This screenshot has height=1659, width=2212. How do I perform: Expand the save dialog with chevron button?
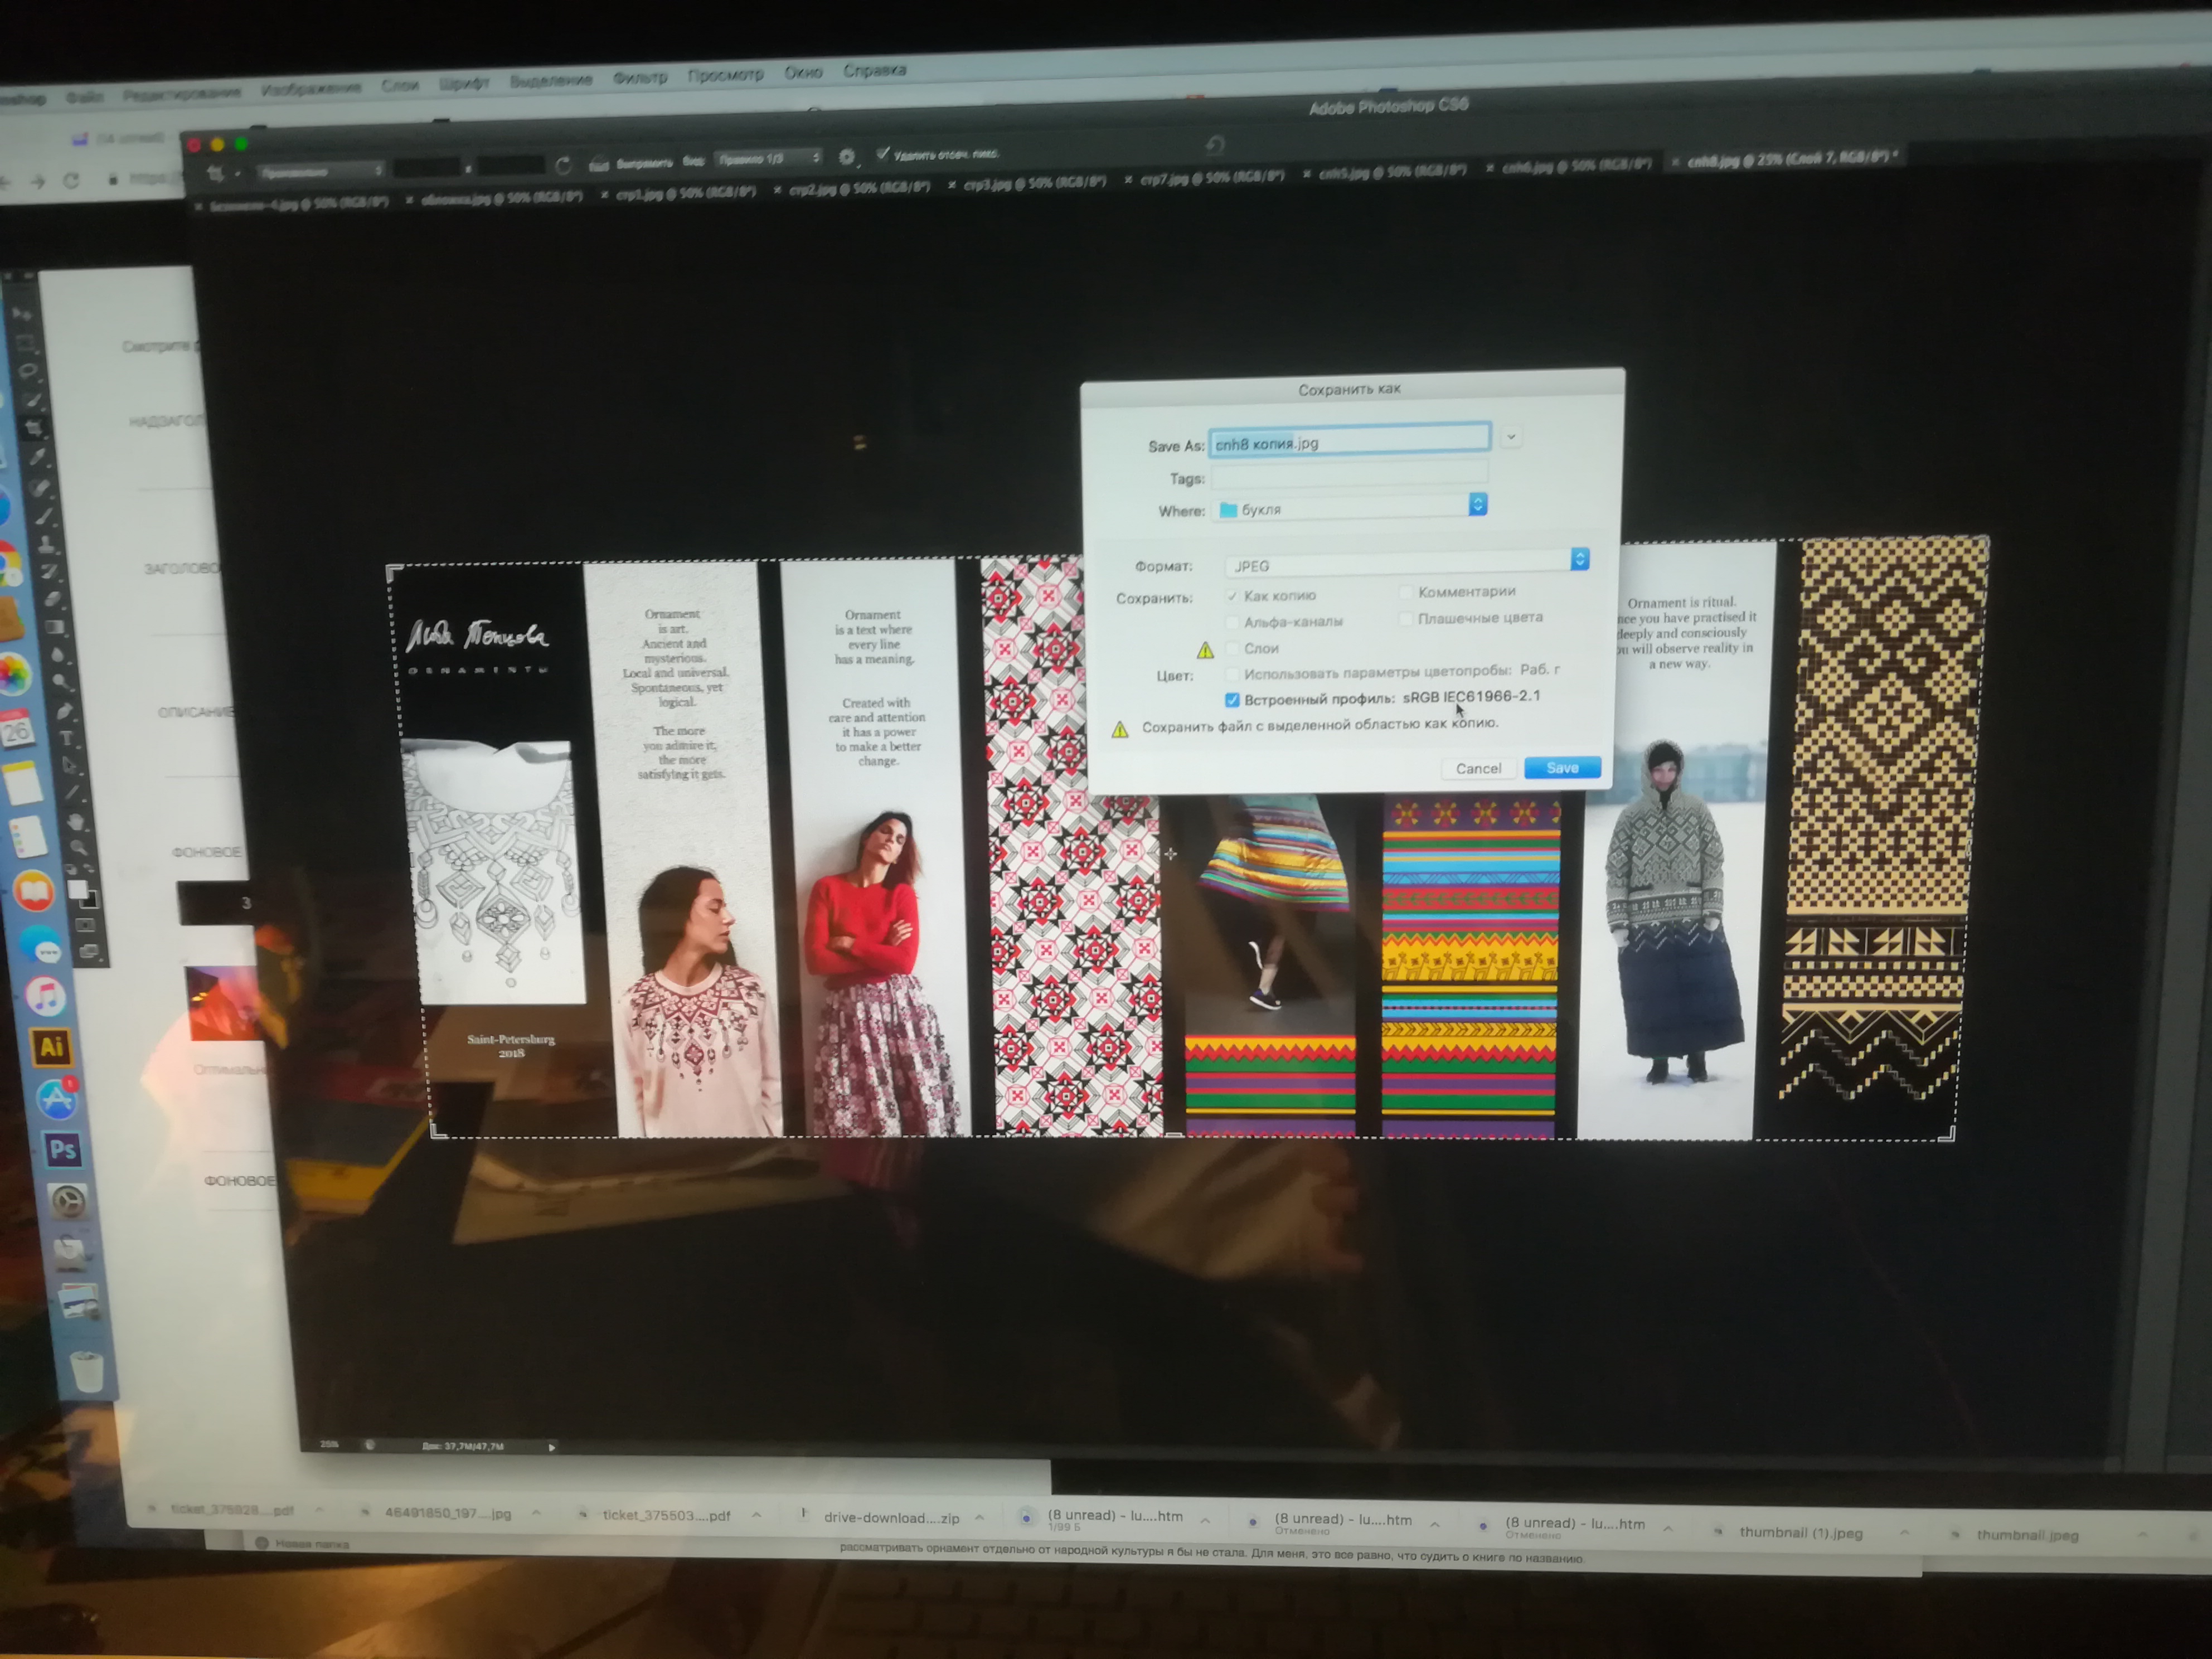tap(1511, 437)
